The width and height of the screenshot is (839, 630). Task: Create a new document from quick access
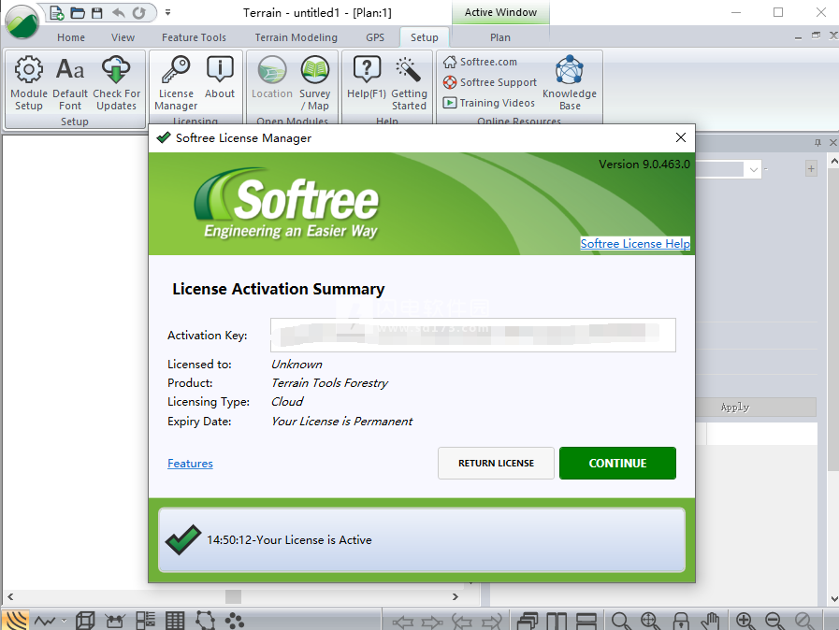pos(57,12)
